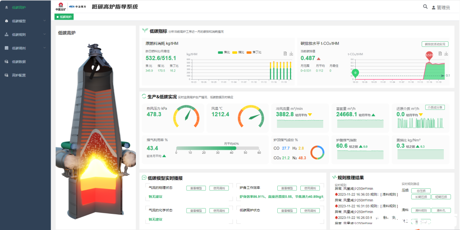Click the red bell at 16:36:03 alert

tap(336, 194)
